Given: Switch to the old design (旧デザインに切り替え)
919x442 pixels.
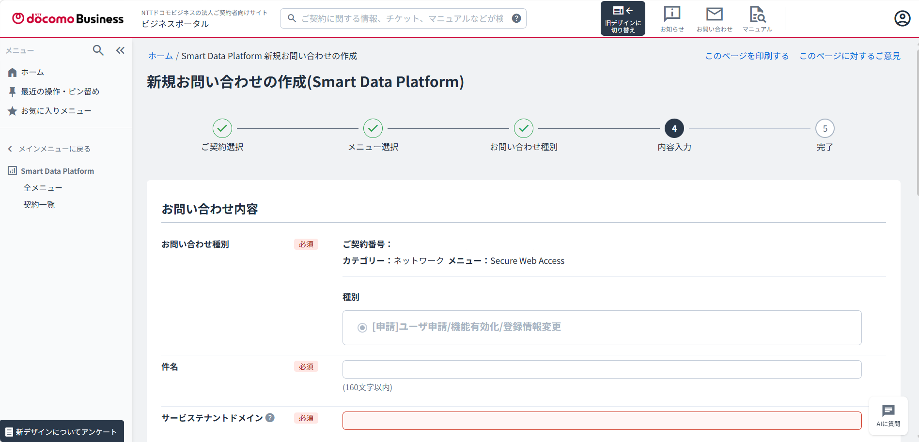Looking at the screenshot, I should pyautogui.click(x=623, y=18).
